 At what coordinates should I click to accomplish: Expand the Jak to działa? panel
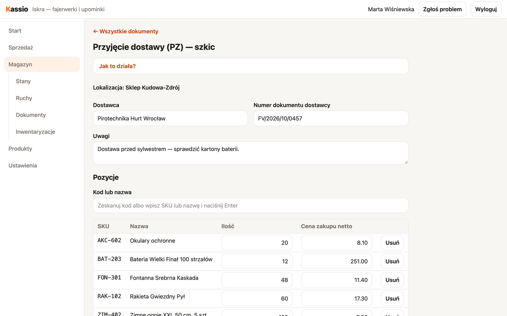[x=250, y=66]
